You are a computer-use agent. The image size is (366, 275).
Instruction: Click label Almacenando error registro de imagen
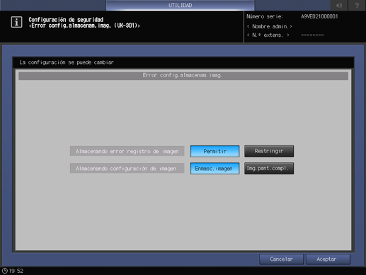tap(127, 151)
